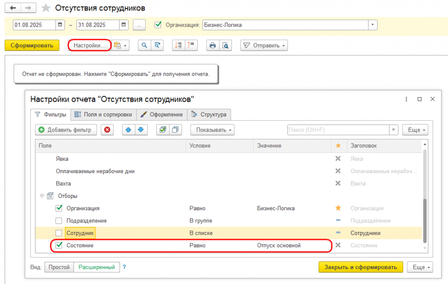The width and height of the screenshot is (448, 284).
Task: Uncheck the Организация filter row checkbox
Action: coord(59,208)
